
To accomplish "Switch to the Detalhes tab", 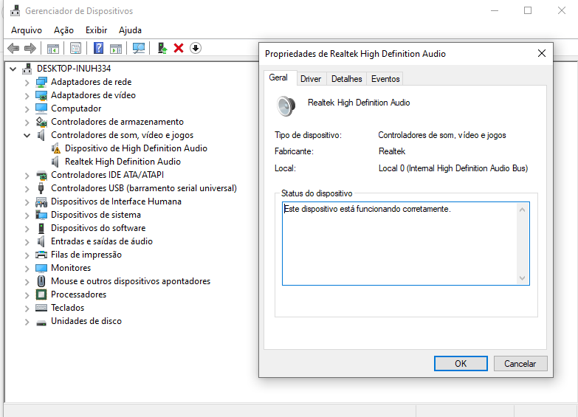I will [x=346, y=79].
